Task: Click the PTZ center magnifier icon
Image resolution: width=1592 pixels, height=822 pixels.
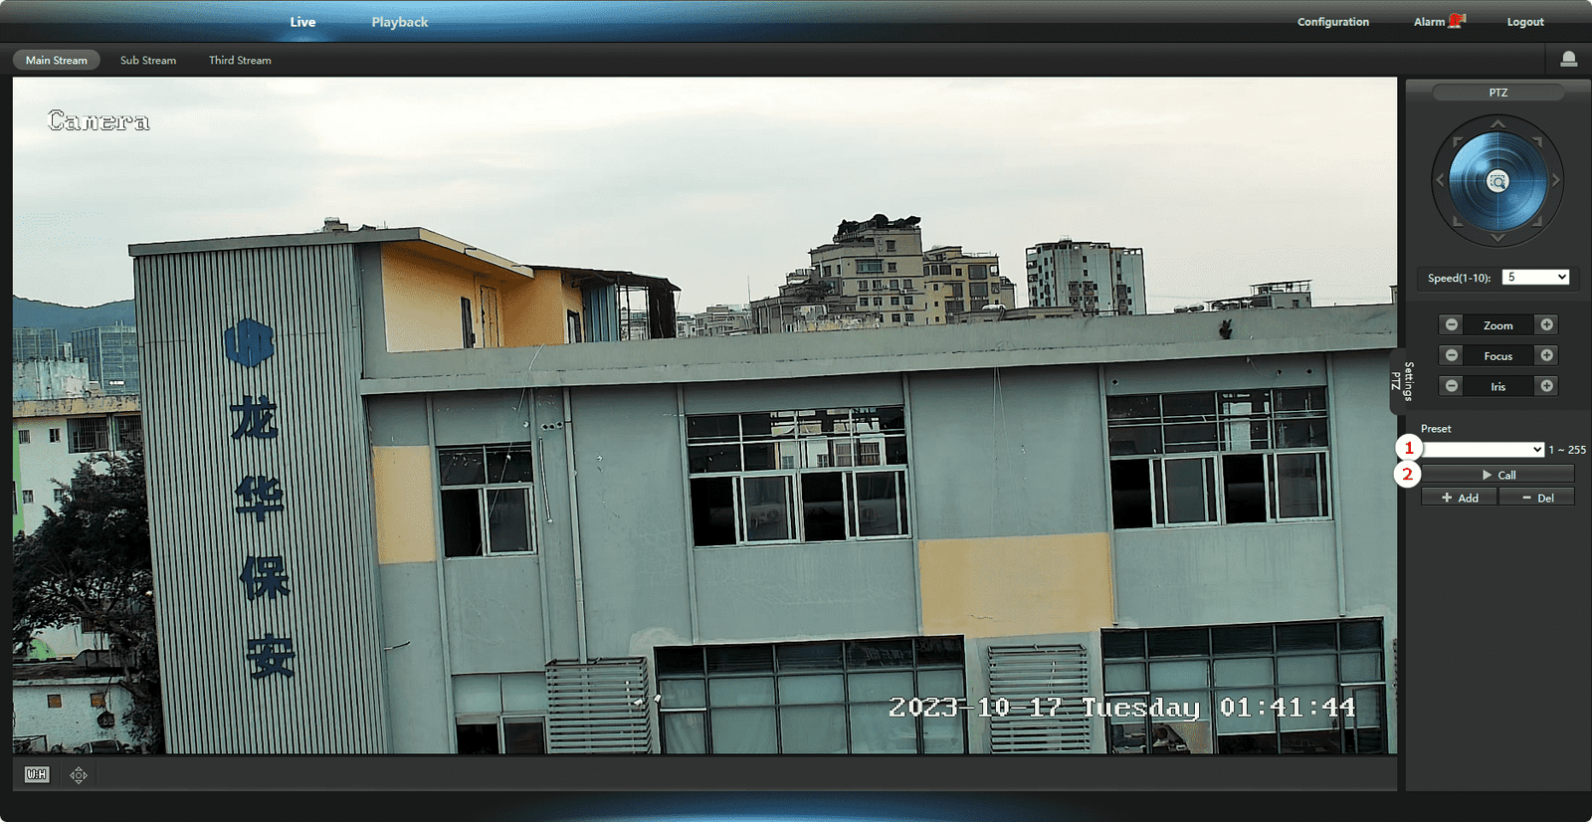Action: click(x=1497, y=181)
